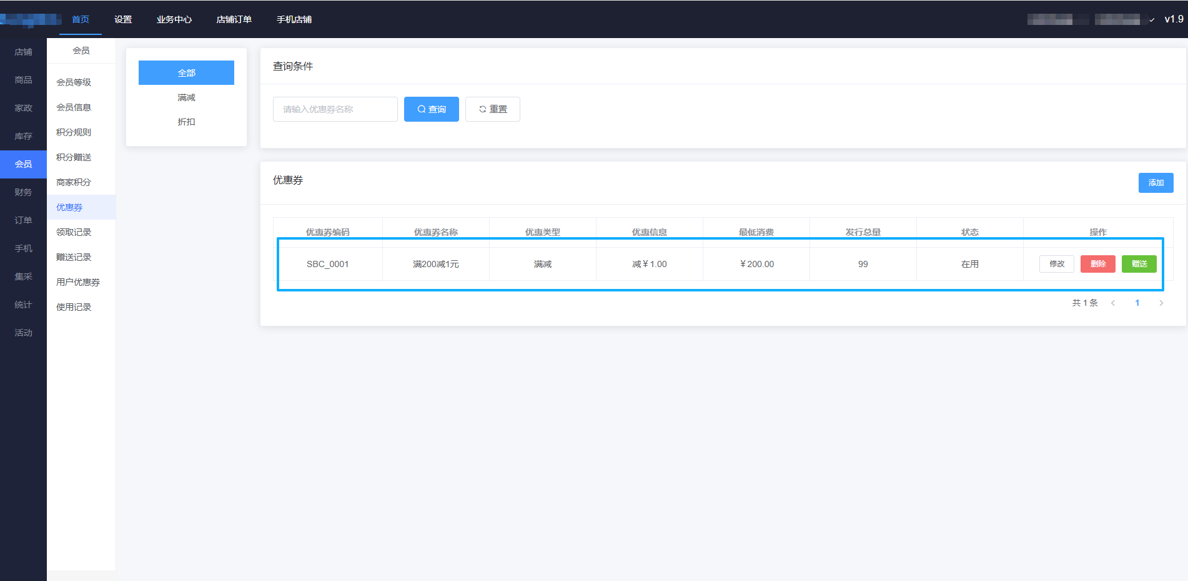The width and height of the screenshot is (1188, 581).
Task: Select 财务 in left sidebar
Action: pos(23,192)
